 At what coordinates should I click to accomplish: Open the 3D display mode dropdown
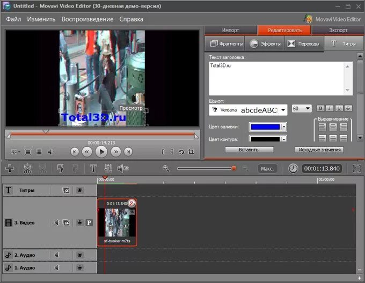coord(16,152)
